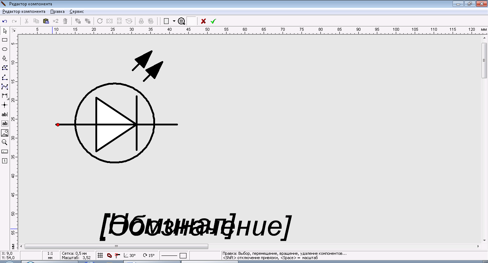The width and height of the screenshot is (488, 263).
Task: Toggle grid display in status bar
Action: 100,255
